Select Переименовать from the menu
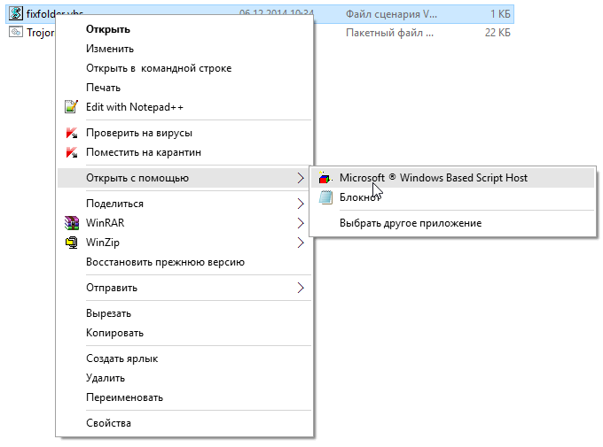The width and height of the screenshot is (603, 447). 184,397
